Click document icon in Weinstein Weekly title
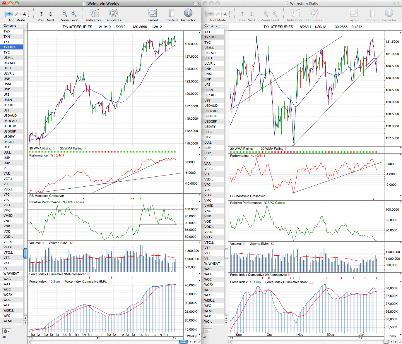 point(84,4)
